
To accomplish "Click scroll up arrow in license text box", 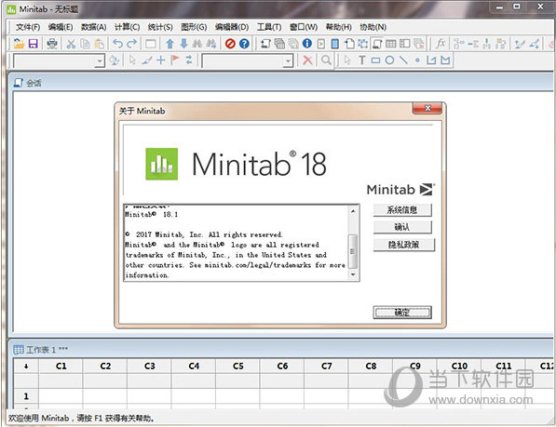I will (x=353, y=211).
